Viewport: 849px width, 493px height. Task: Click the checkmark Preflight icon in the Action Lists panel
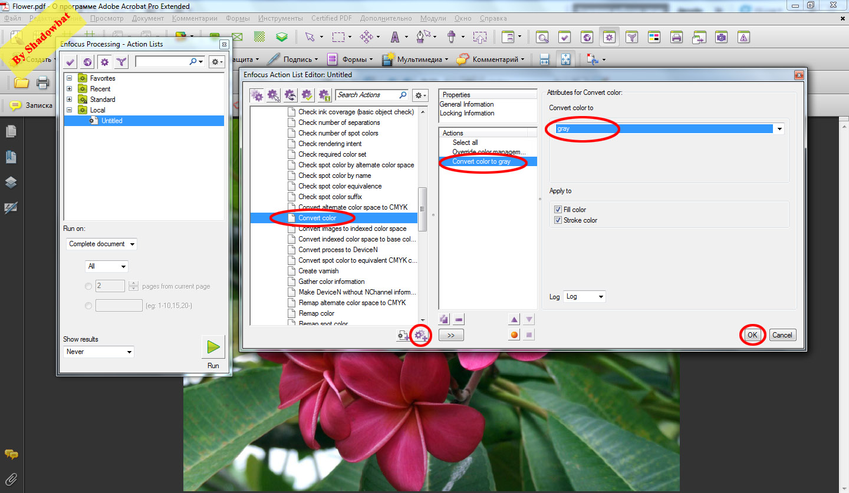click(70, 61)
